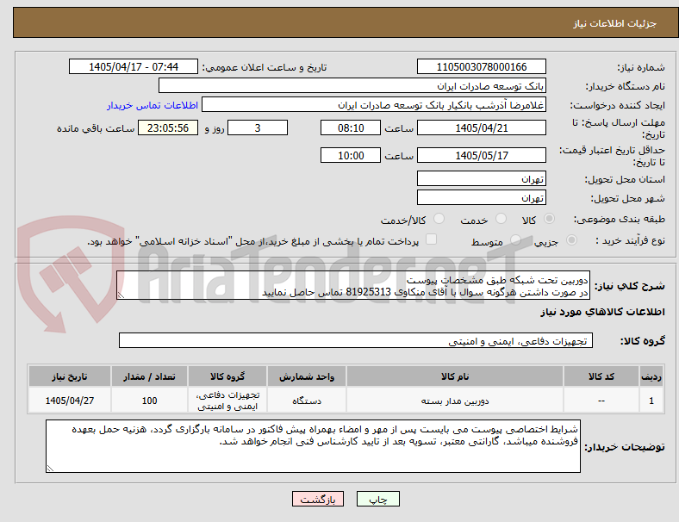Select the کالا radio button

tap(549, 219)
